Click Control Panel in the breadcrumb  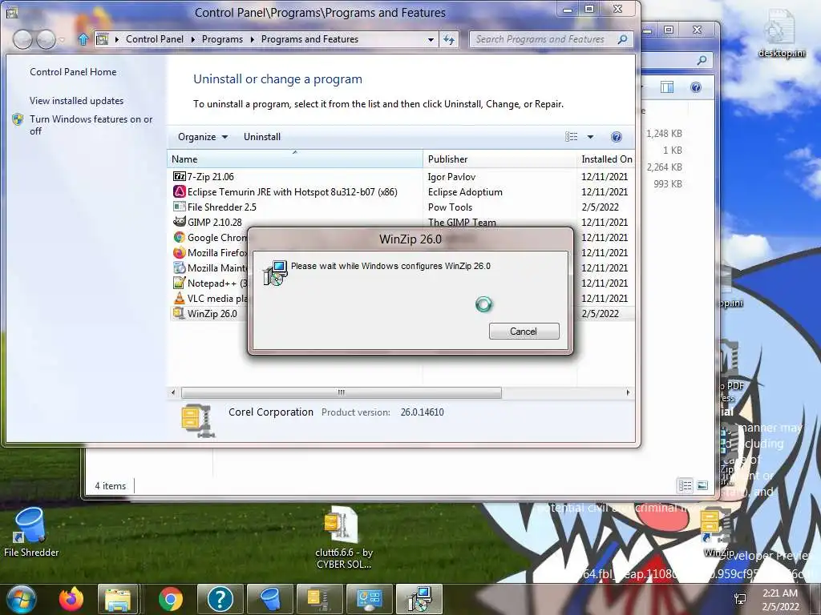point(155,39)
